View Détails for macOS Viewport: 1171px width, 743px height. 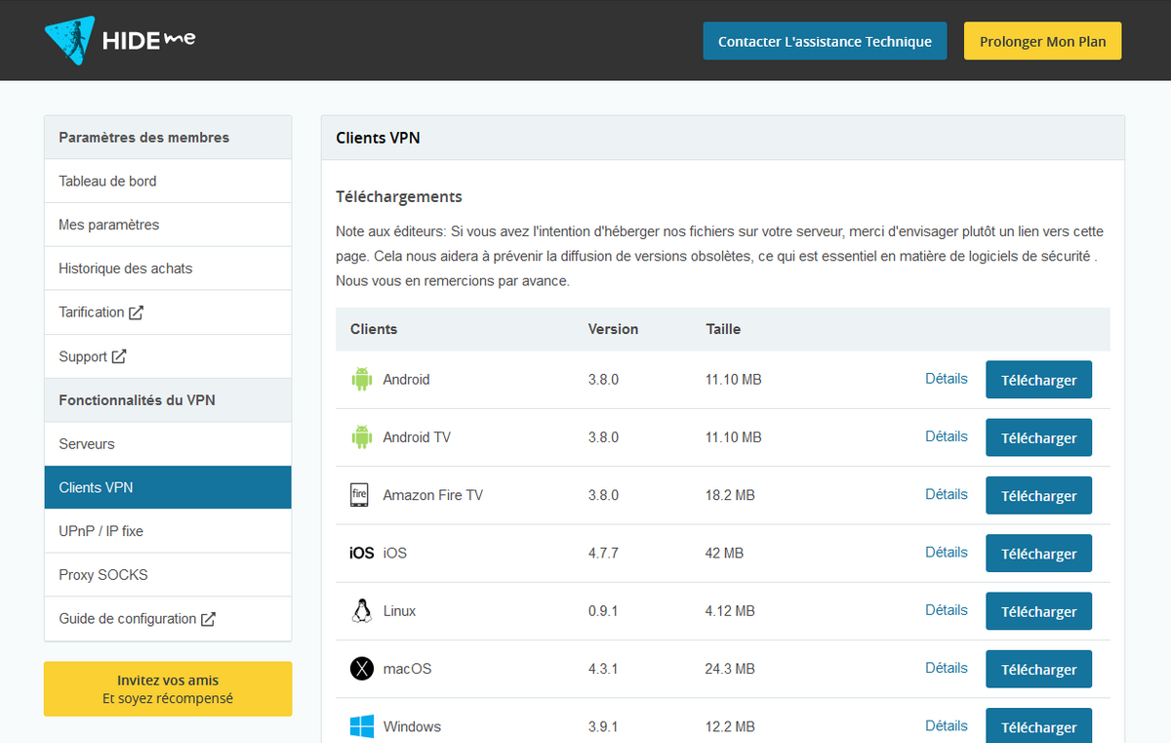(x=947, y=668)
